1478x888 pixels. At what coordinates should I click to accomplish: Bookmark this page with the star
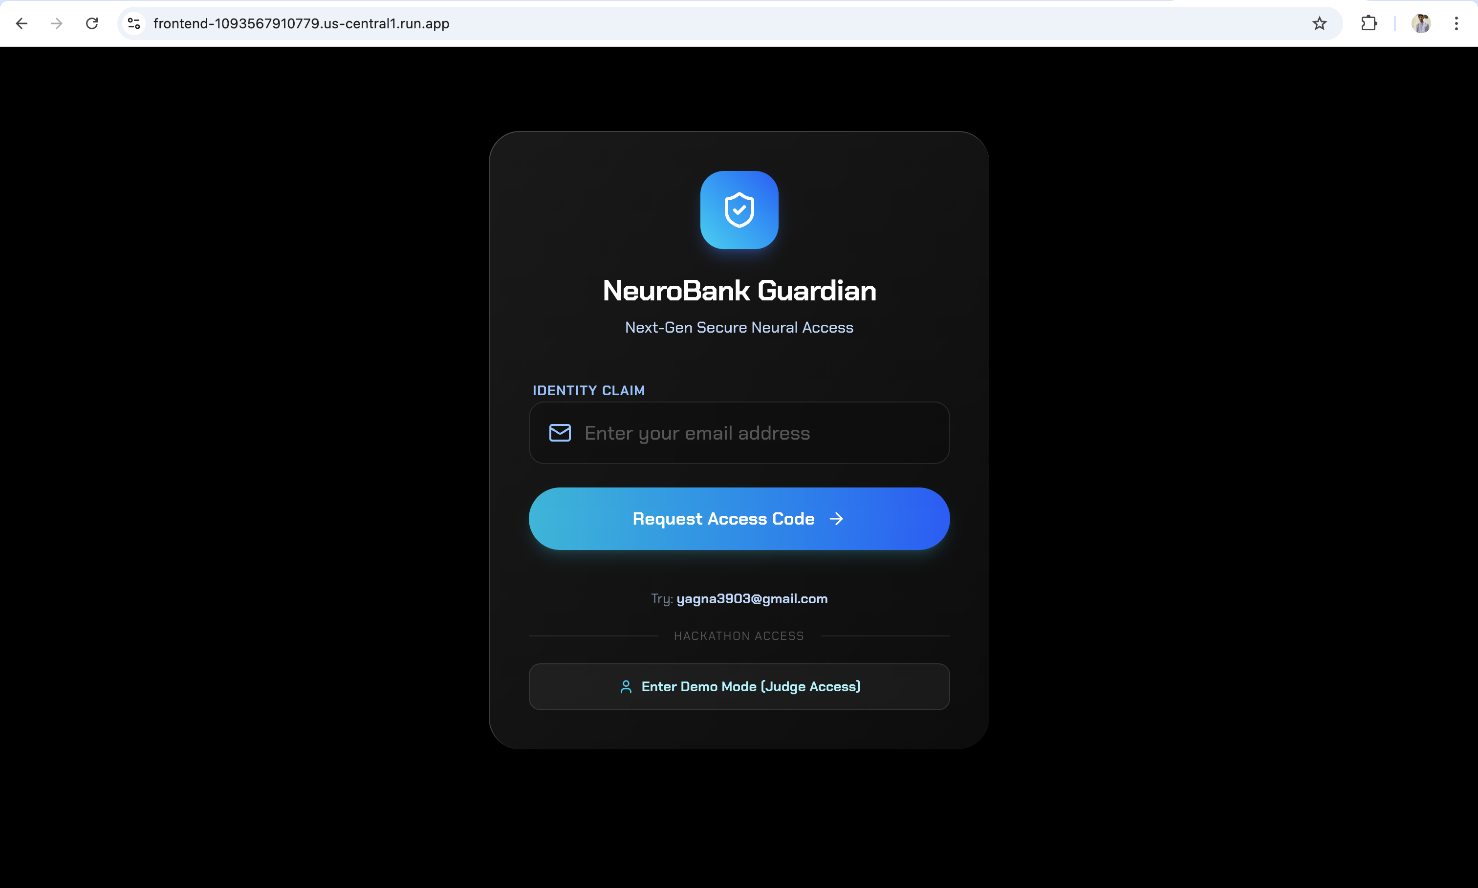click(x=1319, y=23)
